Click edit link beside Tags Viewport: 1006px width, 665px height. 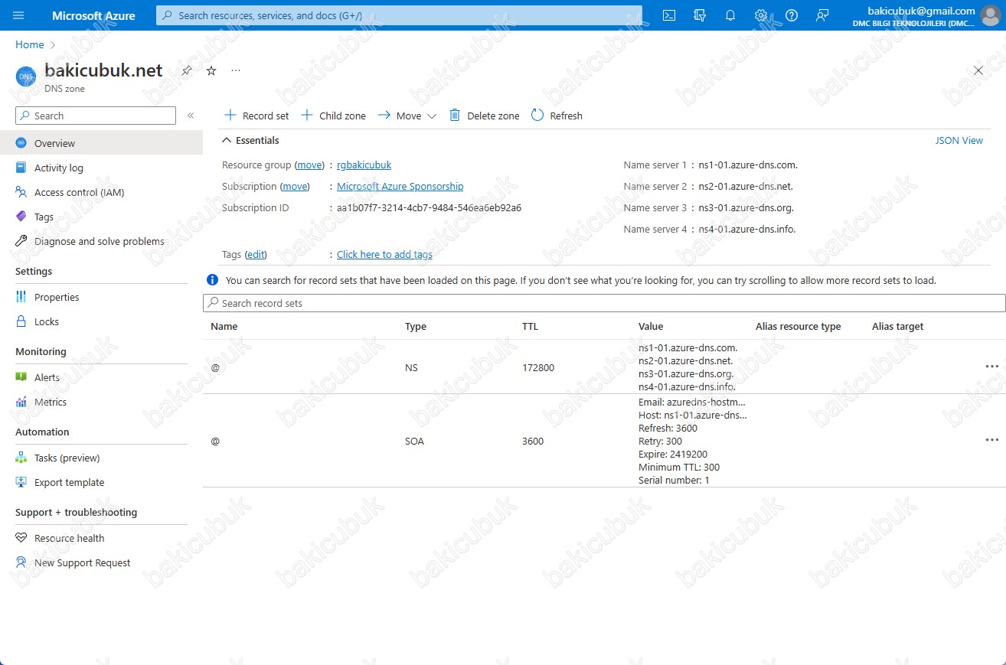click(x=256, y=254)
